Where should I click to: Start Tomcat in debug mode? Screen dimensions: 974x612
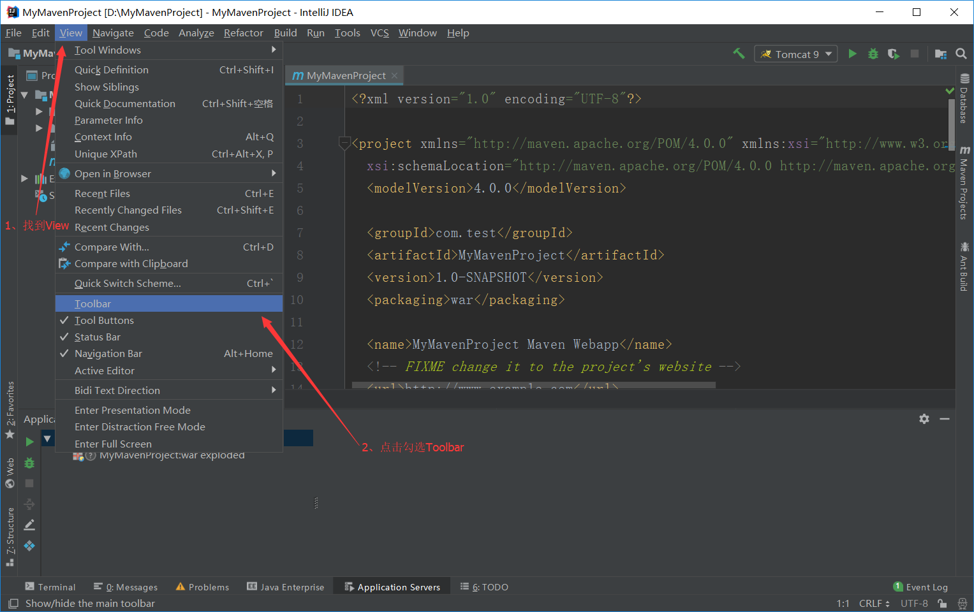point(873,54)
